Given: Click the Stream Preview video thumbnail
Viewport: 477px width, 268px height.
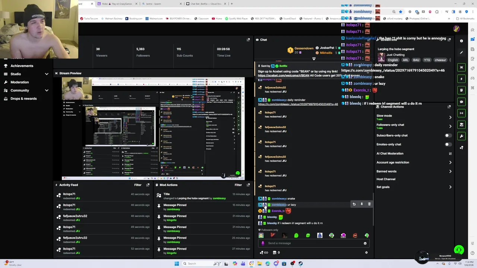Looking at the screenshot, I should (153, 129).
